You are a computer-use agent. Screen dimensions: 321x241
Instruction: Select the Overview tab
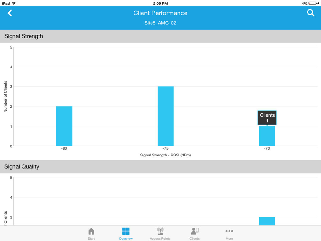click(126, 234)
